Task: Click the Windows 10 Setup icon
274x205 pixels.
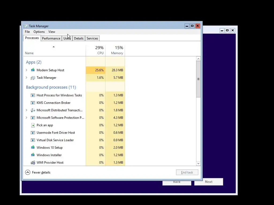Action: 33,147
